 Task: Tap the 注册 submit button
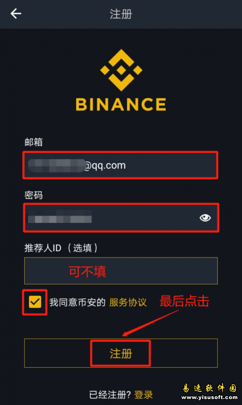coord(121,353)
